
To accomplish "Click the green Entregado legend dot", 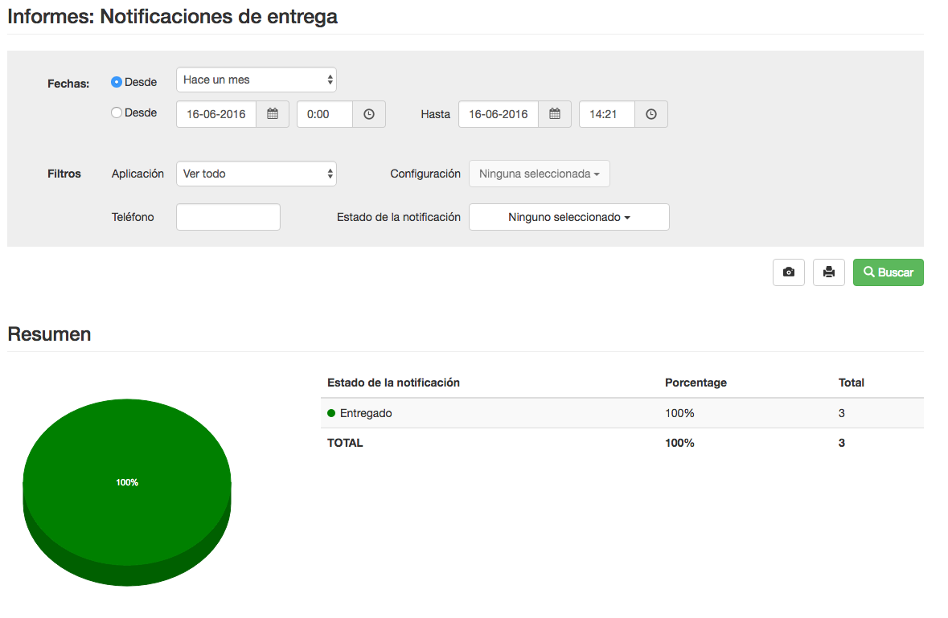I will (x=331, y=413).
